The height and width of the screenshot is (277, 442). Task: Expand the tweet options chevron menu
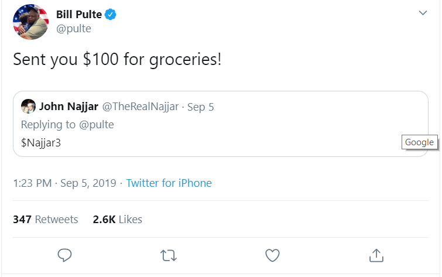423,13
